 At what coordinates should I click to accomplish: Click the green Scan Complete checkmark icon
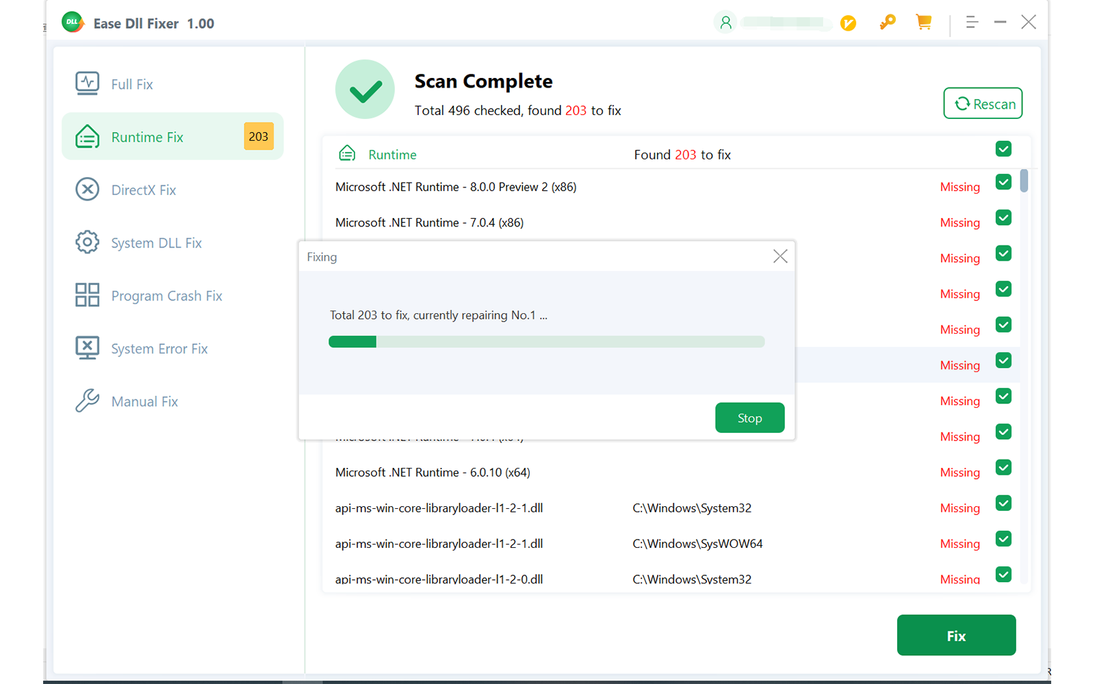(x=365, y=90)
